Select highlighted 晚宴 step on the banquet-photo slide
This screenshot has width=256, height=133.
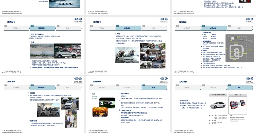tap(154, 88)
